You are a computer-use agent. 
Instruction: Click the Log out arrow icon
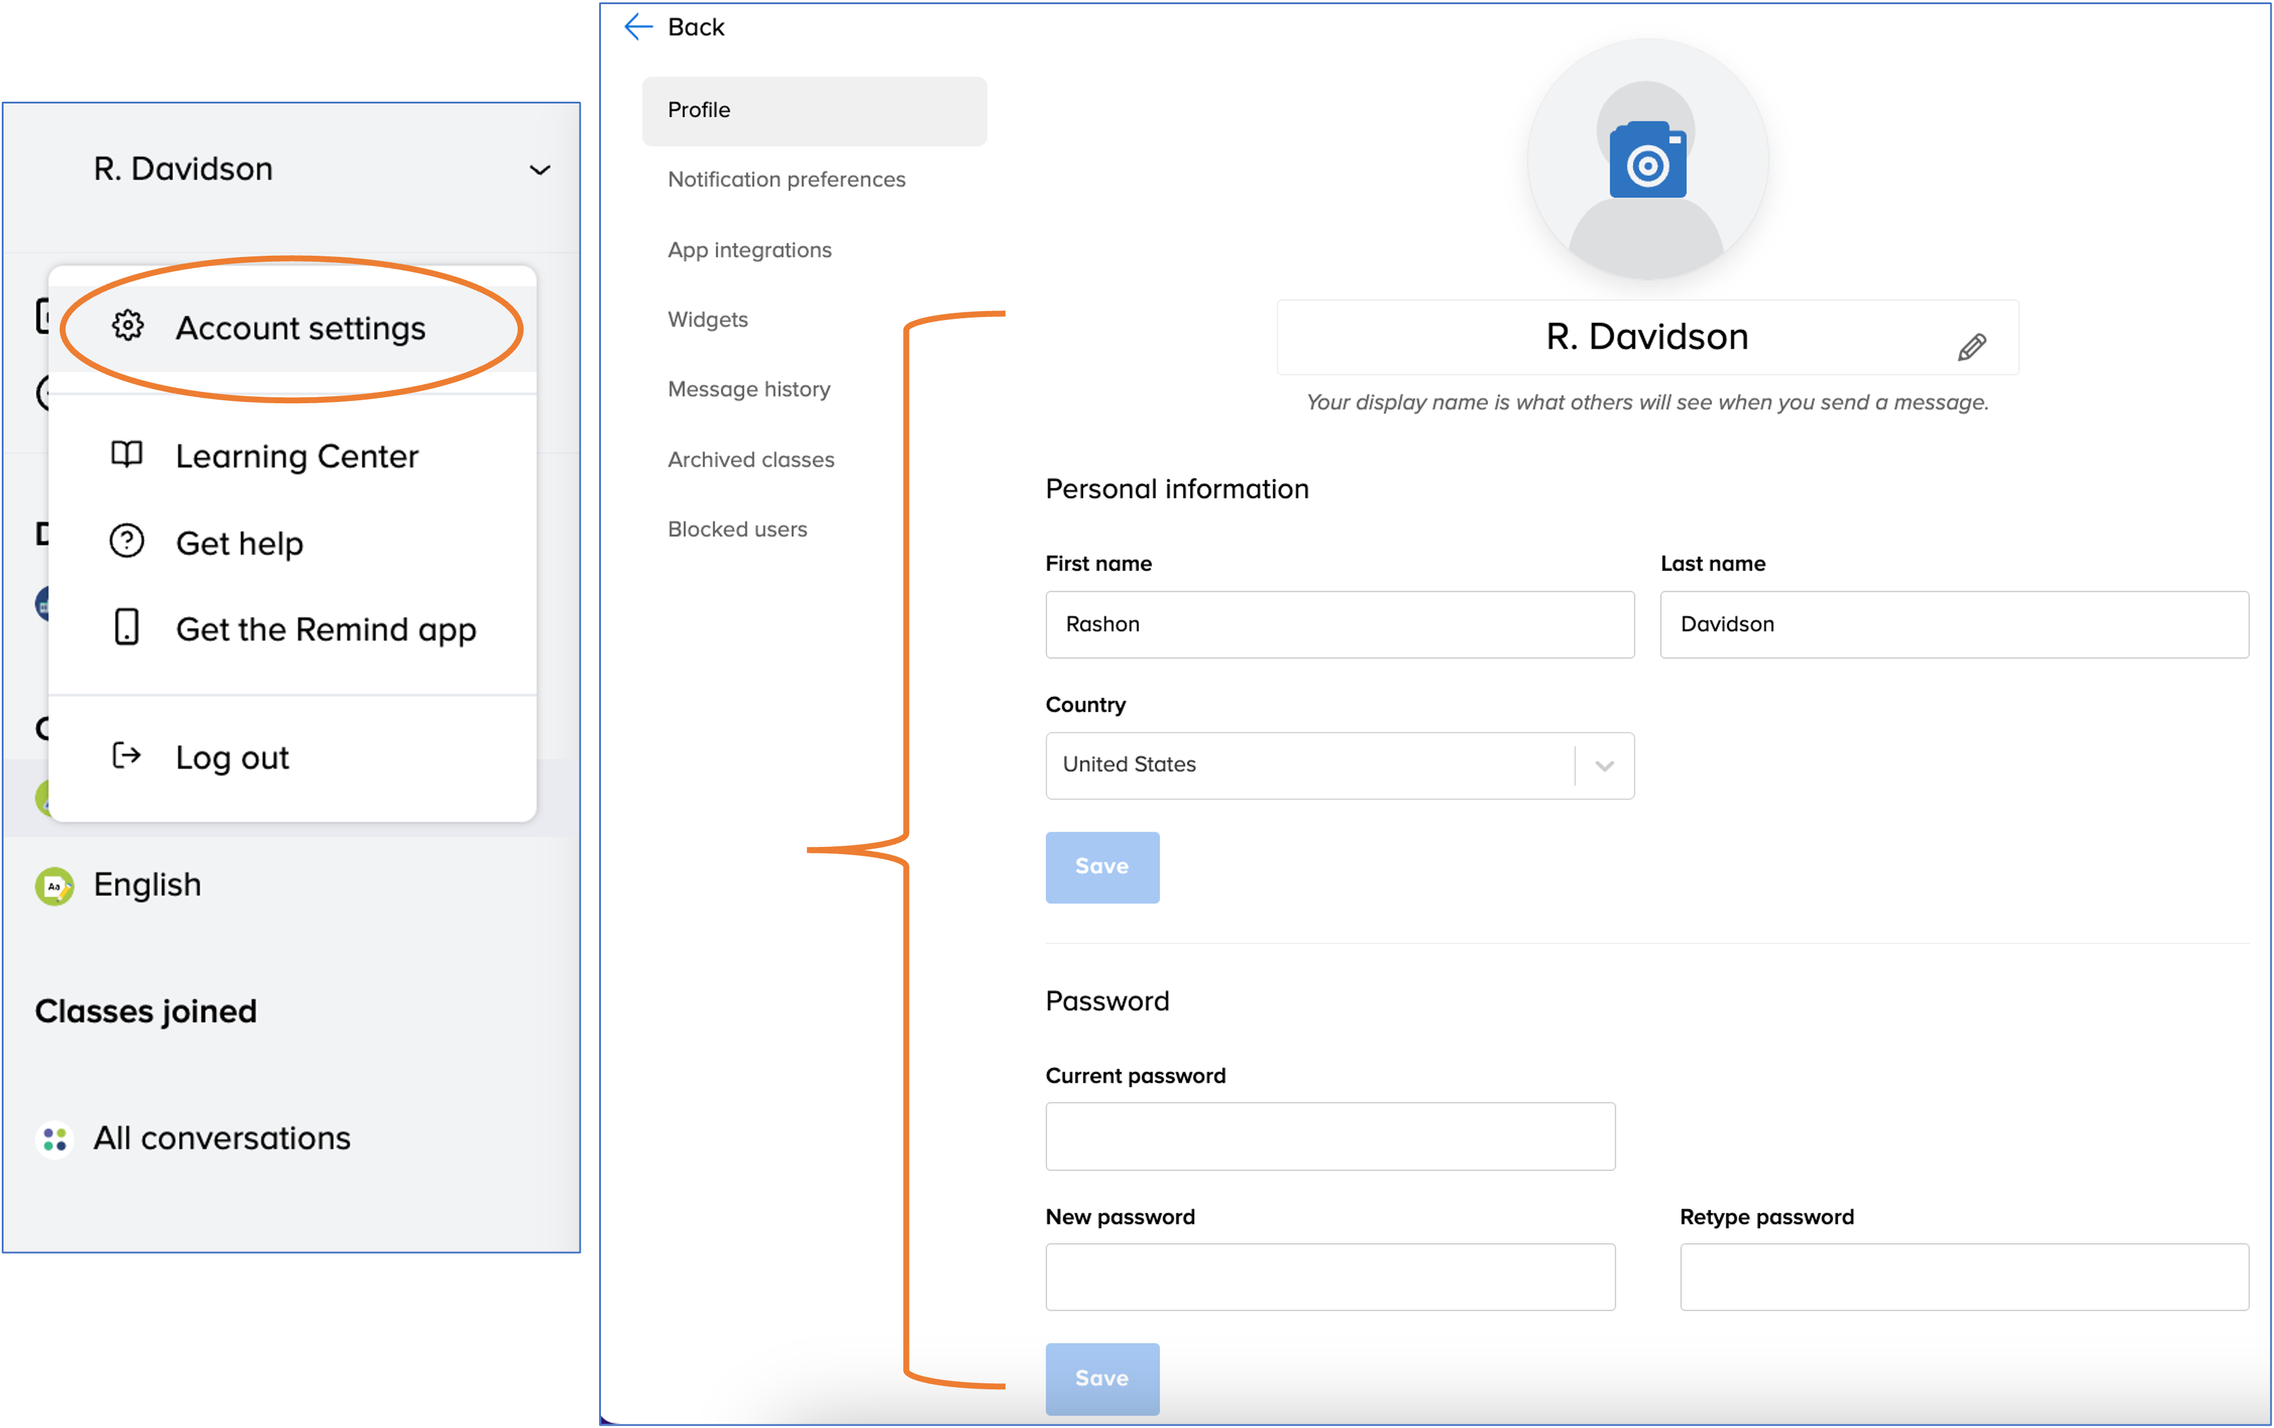pos(127,755)
